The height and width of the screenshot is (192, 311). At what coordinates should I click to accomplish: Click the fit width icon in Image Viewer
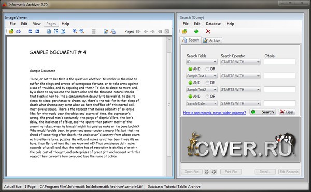click(63, 31)
